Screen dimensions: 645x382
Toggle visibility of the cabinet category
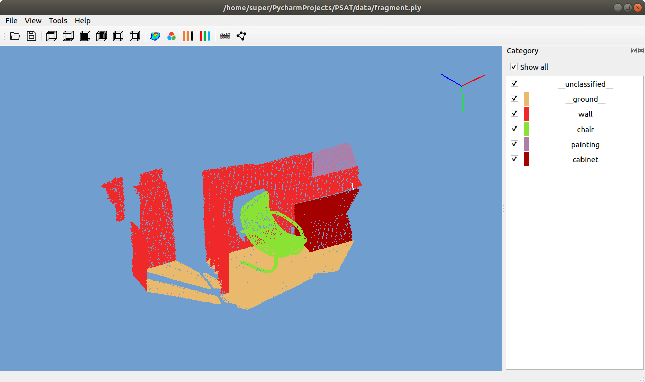click(514, 159)
